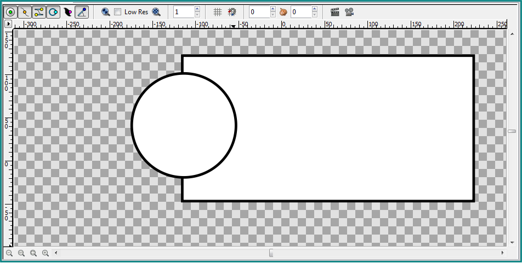Click the quality value input field
Image resolution: width=522 pixels, height=263 pixels.
(x=184, y=12)
